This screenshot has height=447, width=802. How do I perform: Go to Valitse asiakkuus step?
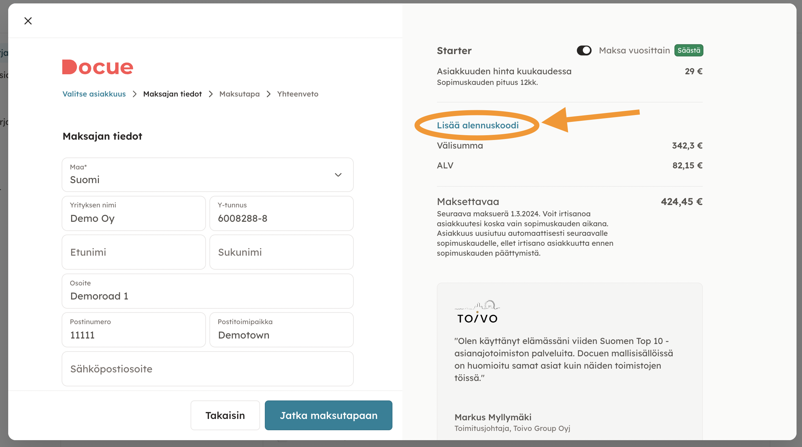(x=94, y=94)
